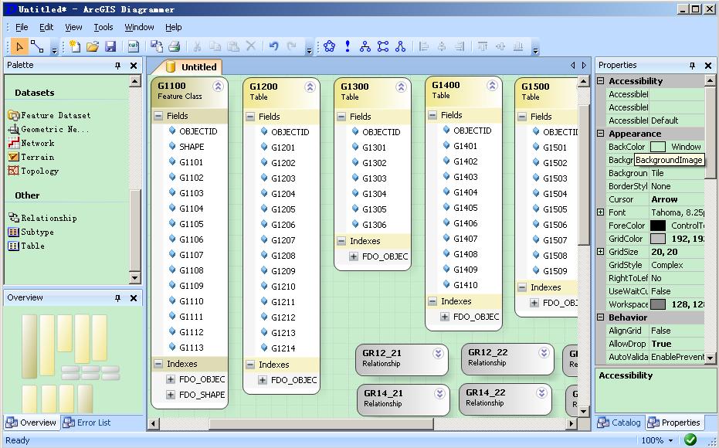
Task: Click the cut scissors icon
Action: (197, 46)
